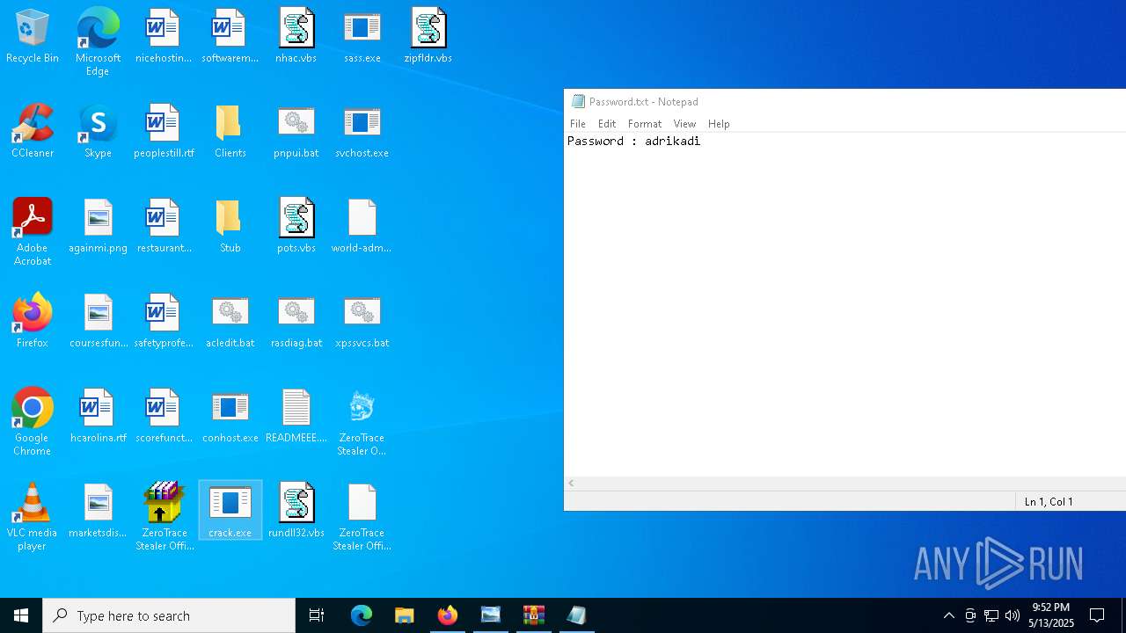Viewport: 1126px width, 633px height.
Task: Open Notepad View menu
Action: (x=684, y=124)
